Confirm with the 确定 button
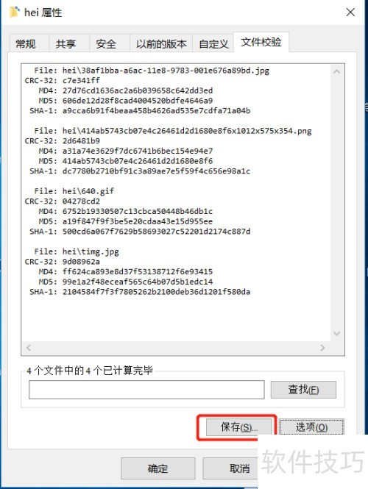Screen dimensions: 368x489 point(158,468)
